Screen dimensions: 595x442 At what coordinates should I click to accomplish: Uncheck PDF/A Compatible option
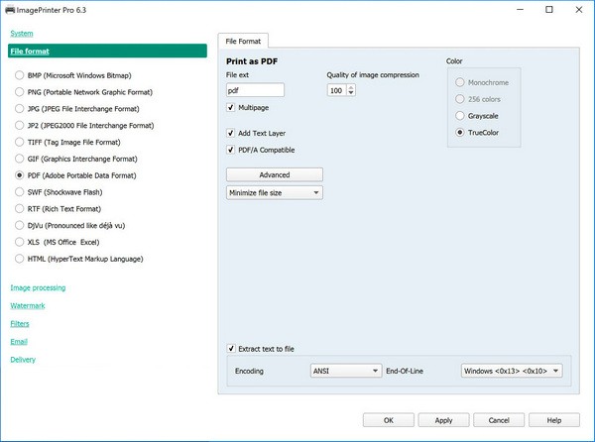coord(231,150)
